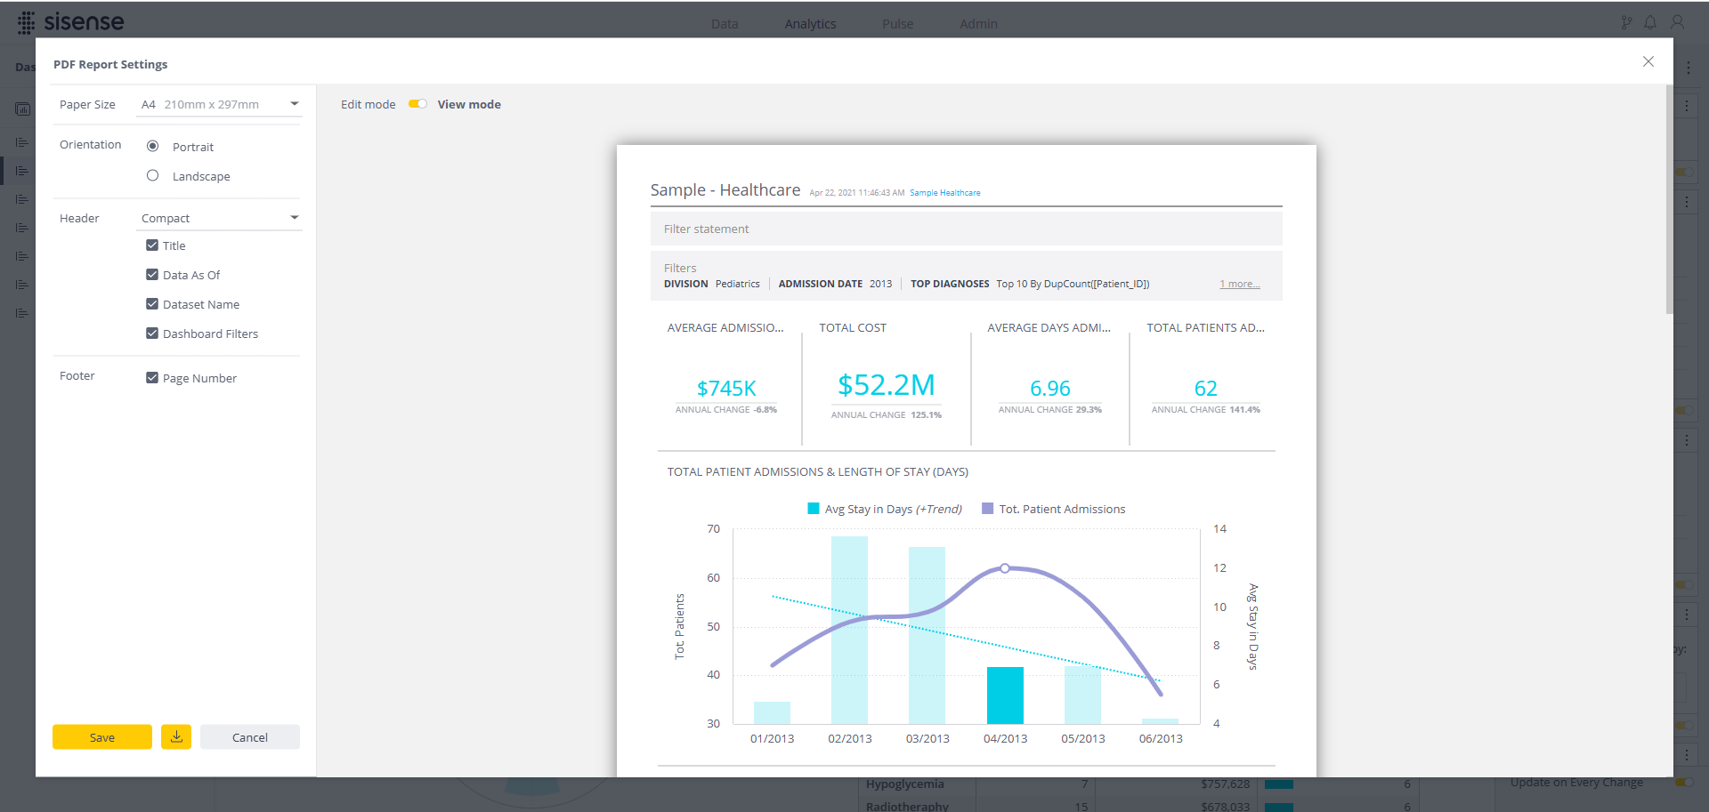Viewport: 1709px width, 812px height.
Task: Open the Paper Size A4 dropdown
Action: (220, 104)
